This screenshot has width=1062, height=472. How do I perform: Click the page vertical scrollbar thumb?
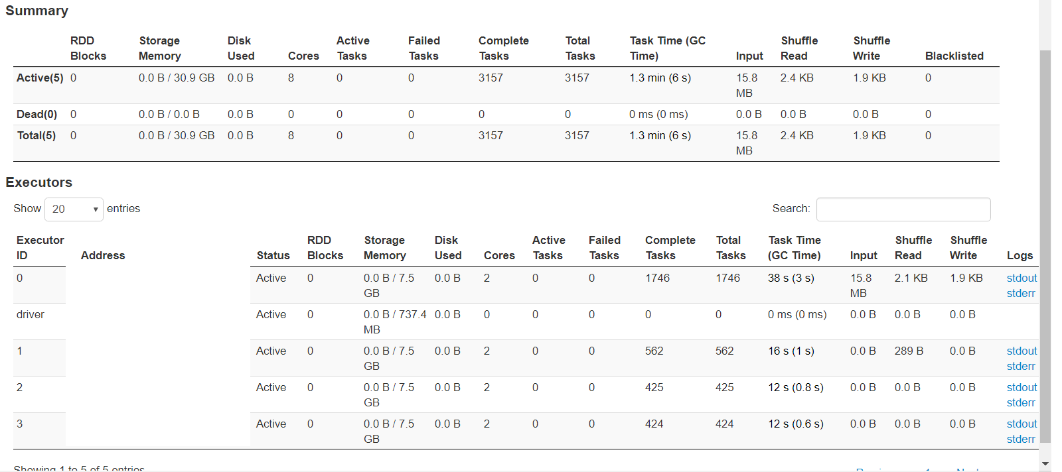(x=1045, y=246)
